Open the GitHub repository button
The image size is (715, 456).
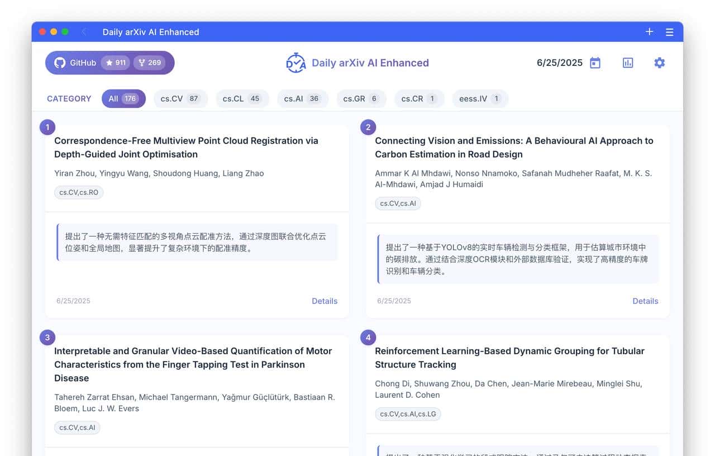(75, 63)
